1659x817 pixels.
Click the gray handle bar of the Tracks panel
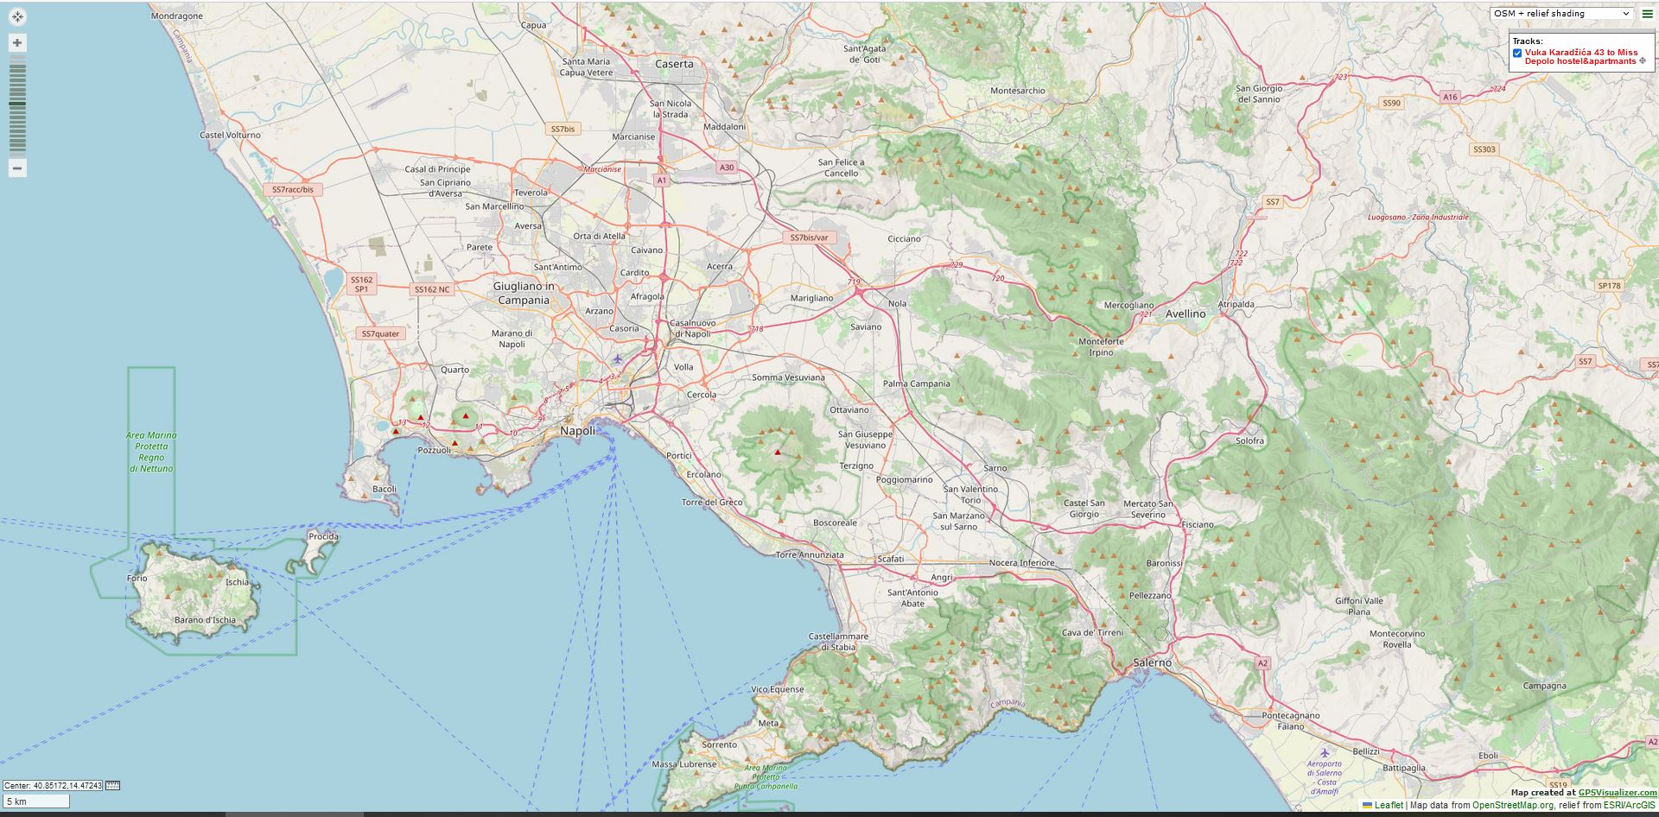1581,33
